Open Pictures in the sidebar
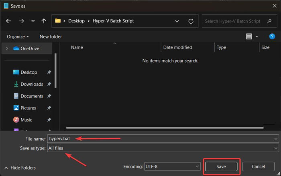281x176 pixels. (28, 108)
